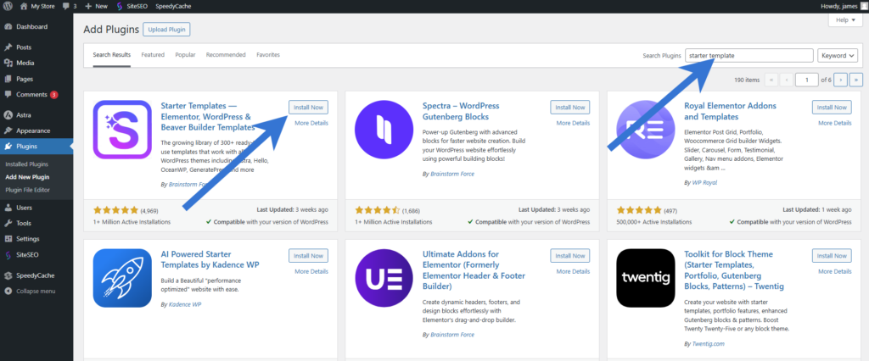Open Comments in the sidebar
Image resolution: width=869 pixels, height=361 pixels.
click(x=36, y=95)
